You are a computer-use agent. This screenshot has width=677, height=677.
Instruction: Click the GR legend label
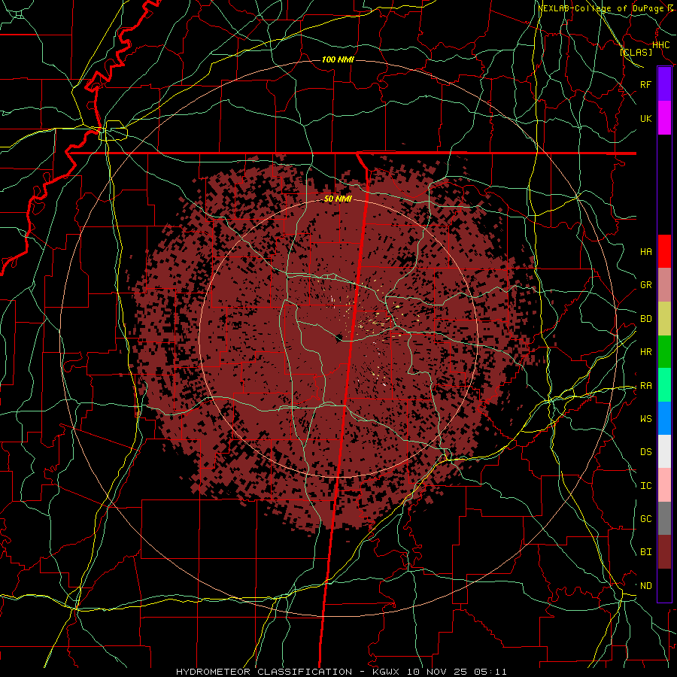[x=646, y=285]
